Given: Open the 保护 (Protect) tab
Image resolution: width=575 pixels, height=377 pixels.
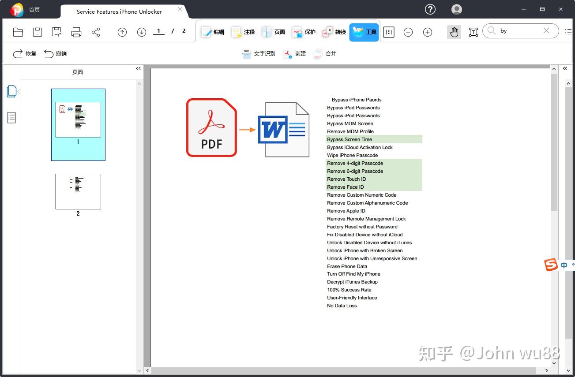Looking at the screenshot, I should [x=304, y=32].
